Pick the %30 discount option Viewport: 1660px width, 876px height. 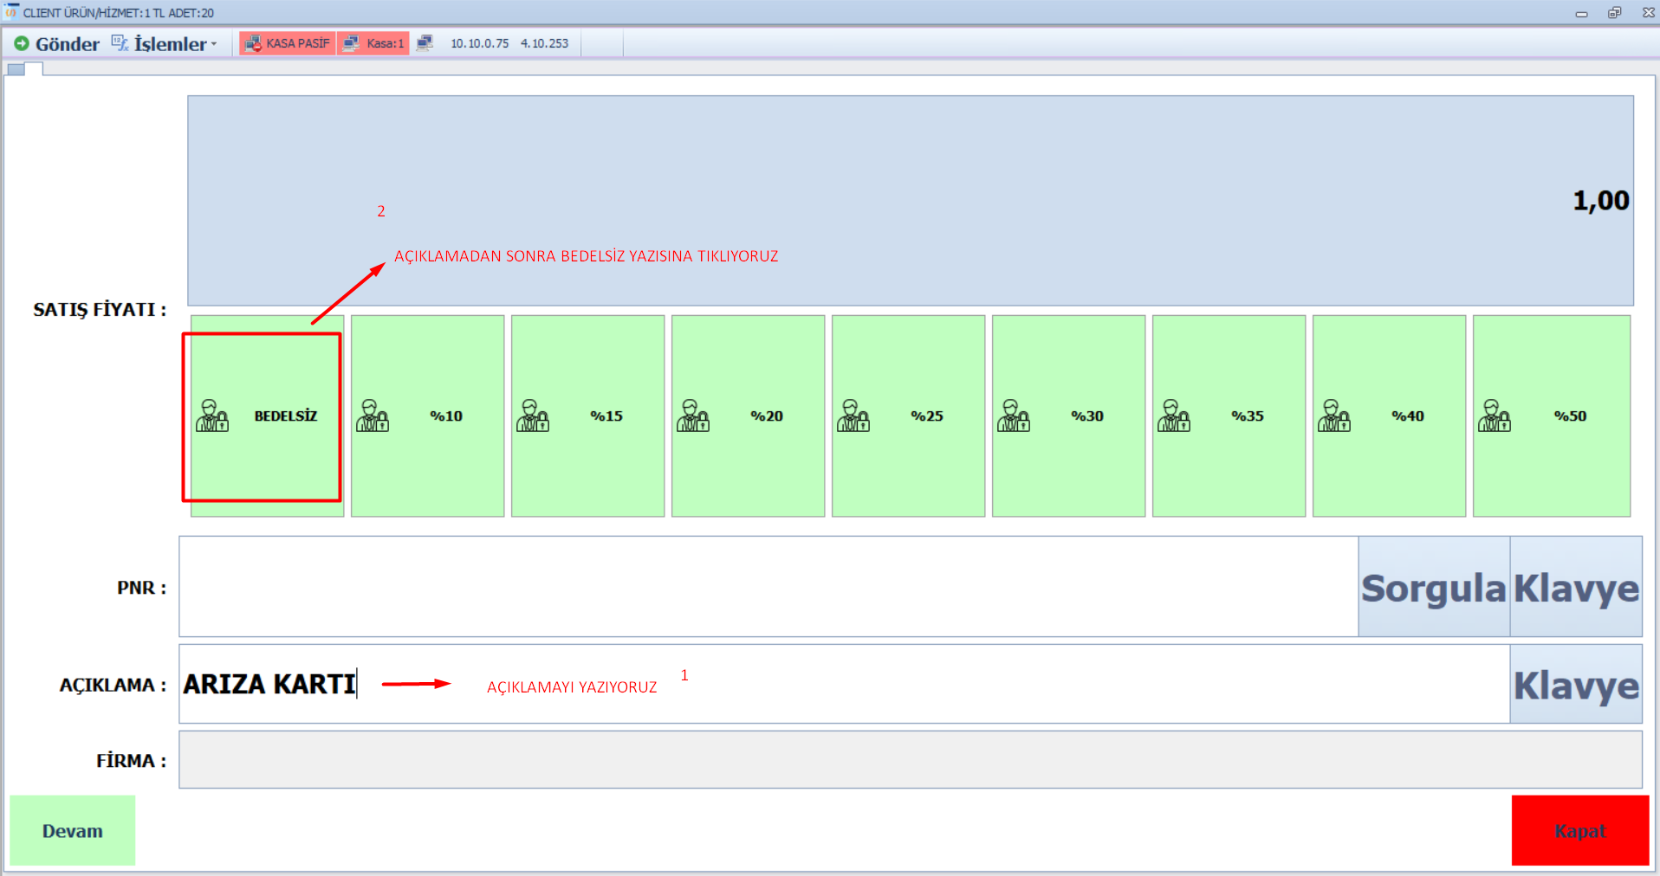(1068, 416)
